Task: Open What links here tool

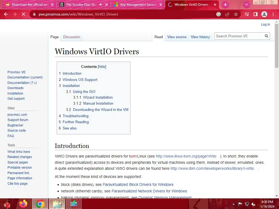Action: [x=19, y=152]
